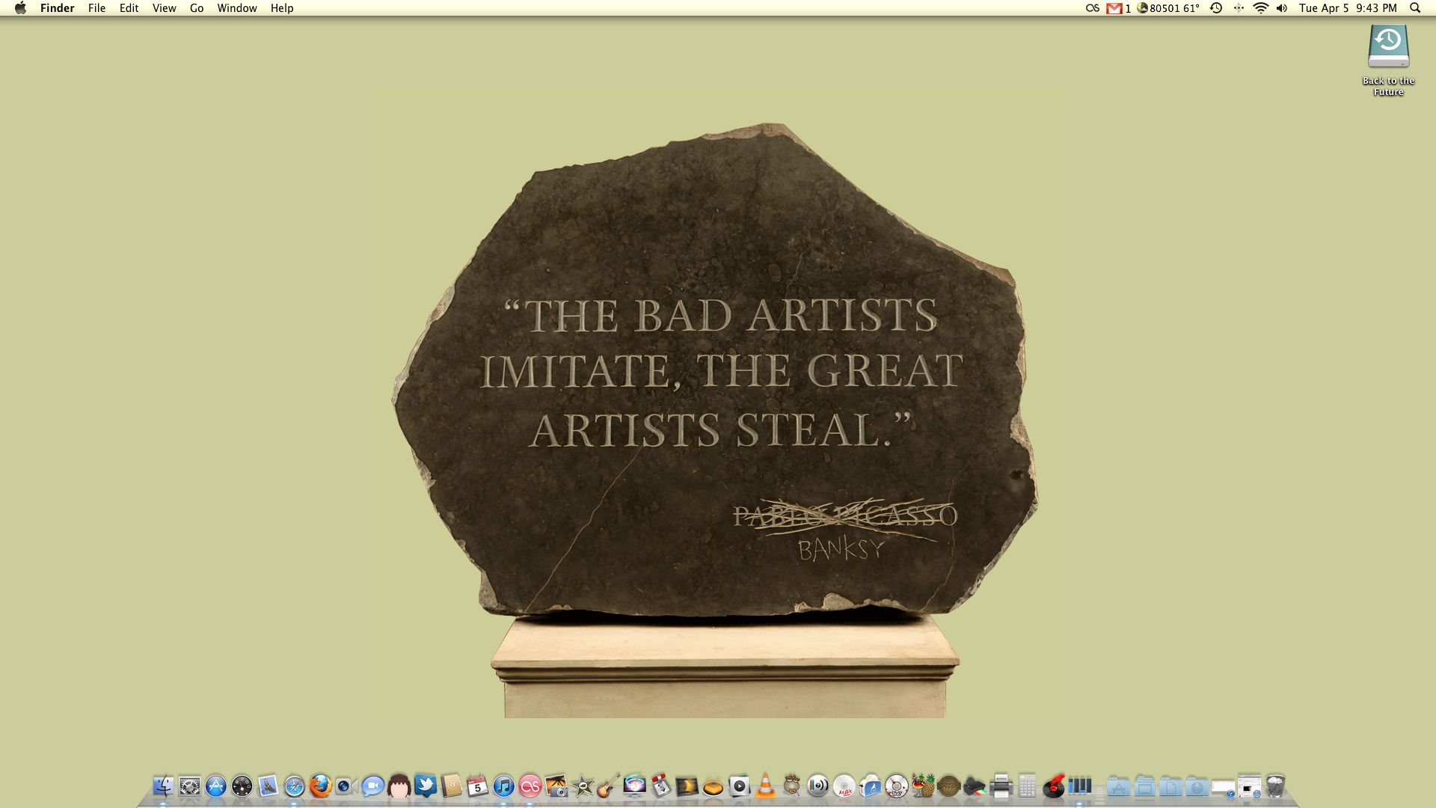The image size is (1436, 808).
Task: Open the grey printer icon in Dock
Action: pyautogui.click(x=1001, y=786)
